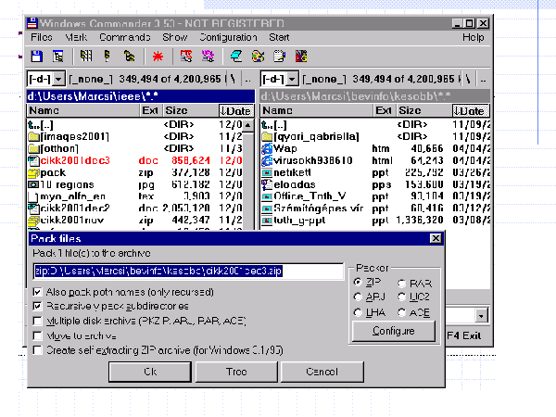Screen dimensions: 556x417
Task: Select the netikett ppt file icon
Action: pyautogui.click(x=267, y=172)
